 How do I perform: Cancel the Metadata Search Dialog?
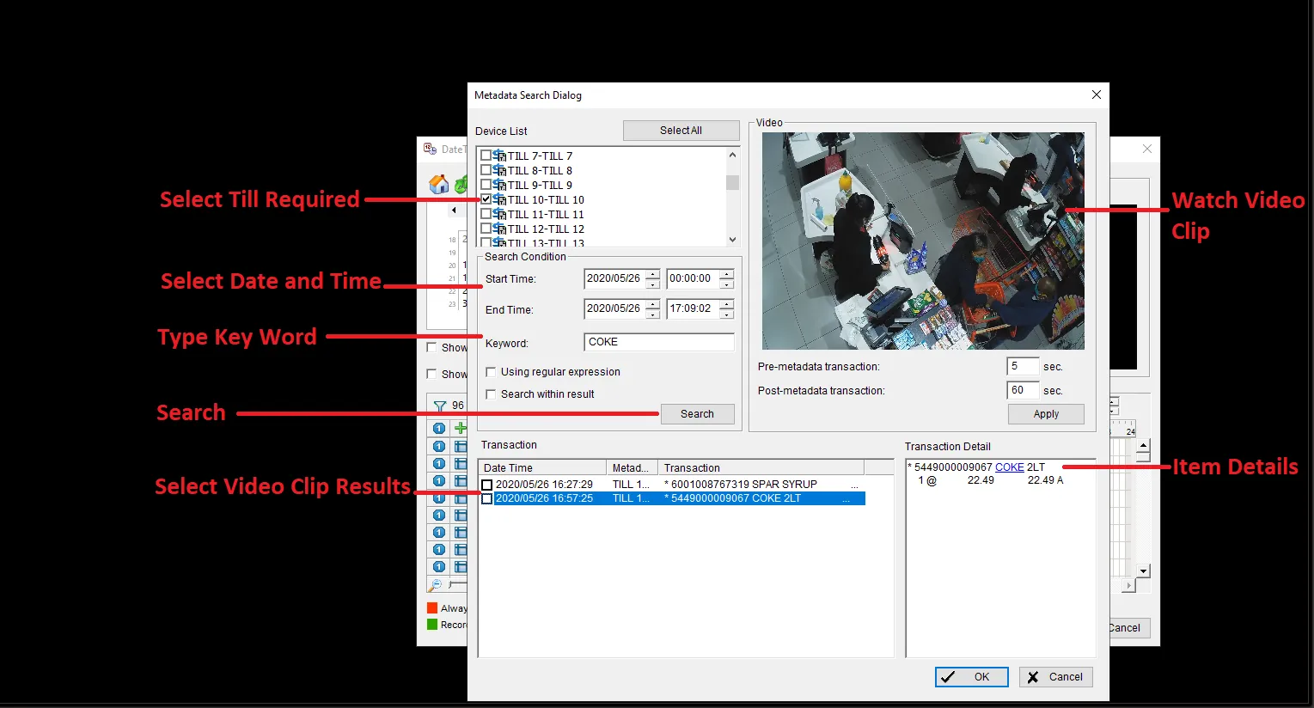click(x=1056, y=677)
